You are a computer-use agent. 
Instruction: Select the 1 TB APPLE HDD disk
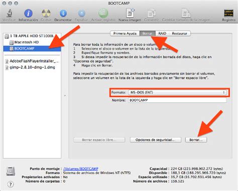pos(32,36)
